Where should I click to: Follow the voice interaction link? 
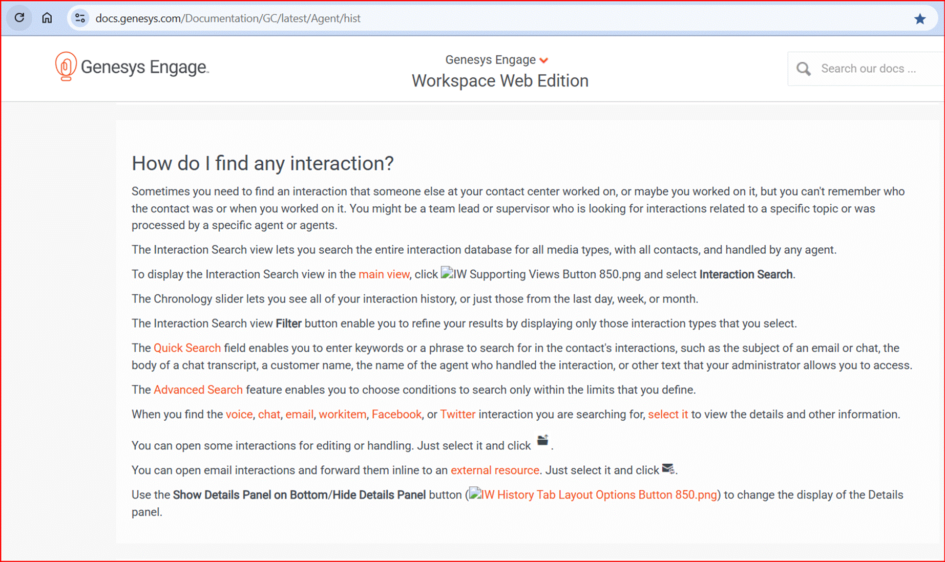coord(239,415)
